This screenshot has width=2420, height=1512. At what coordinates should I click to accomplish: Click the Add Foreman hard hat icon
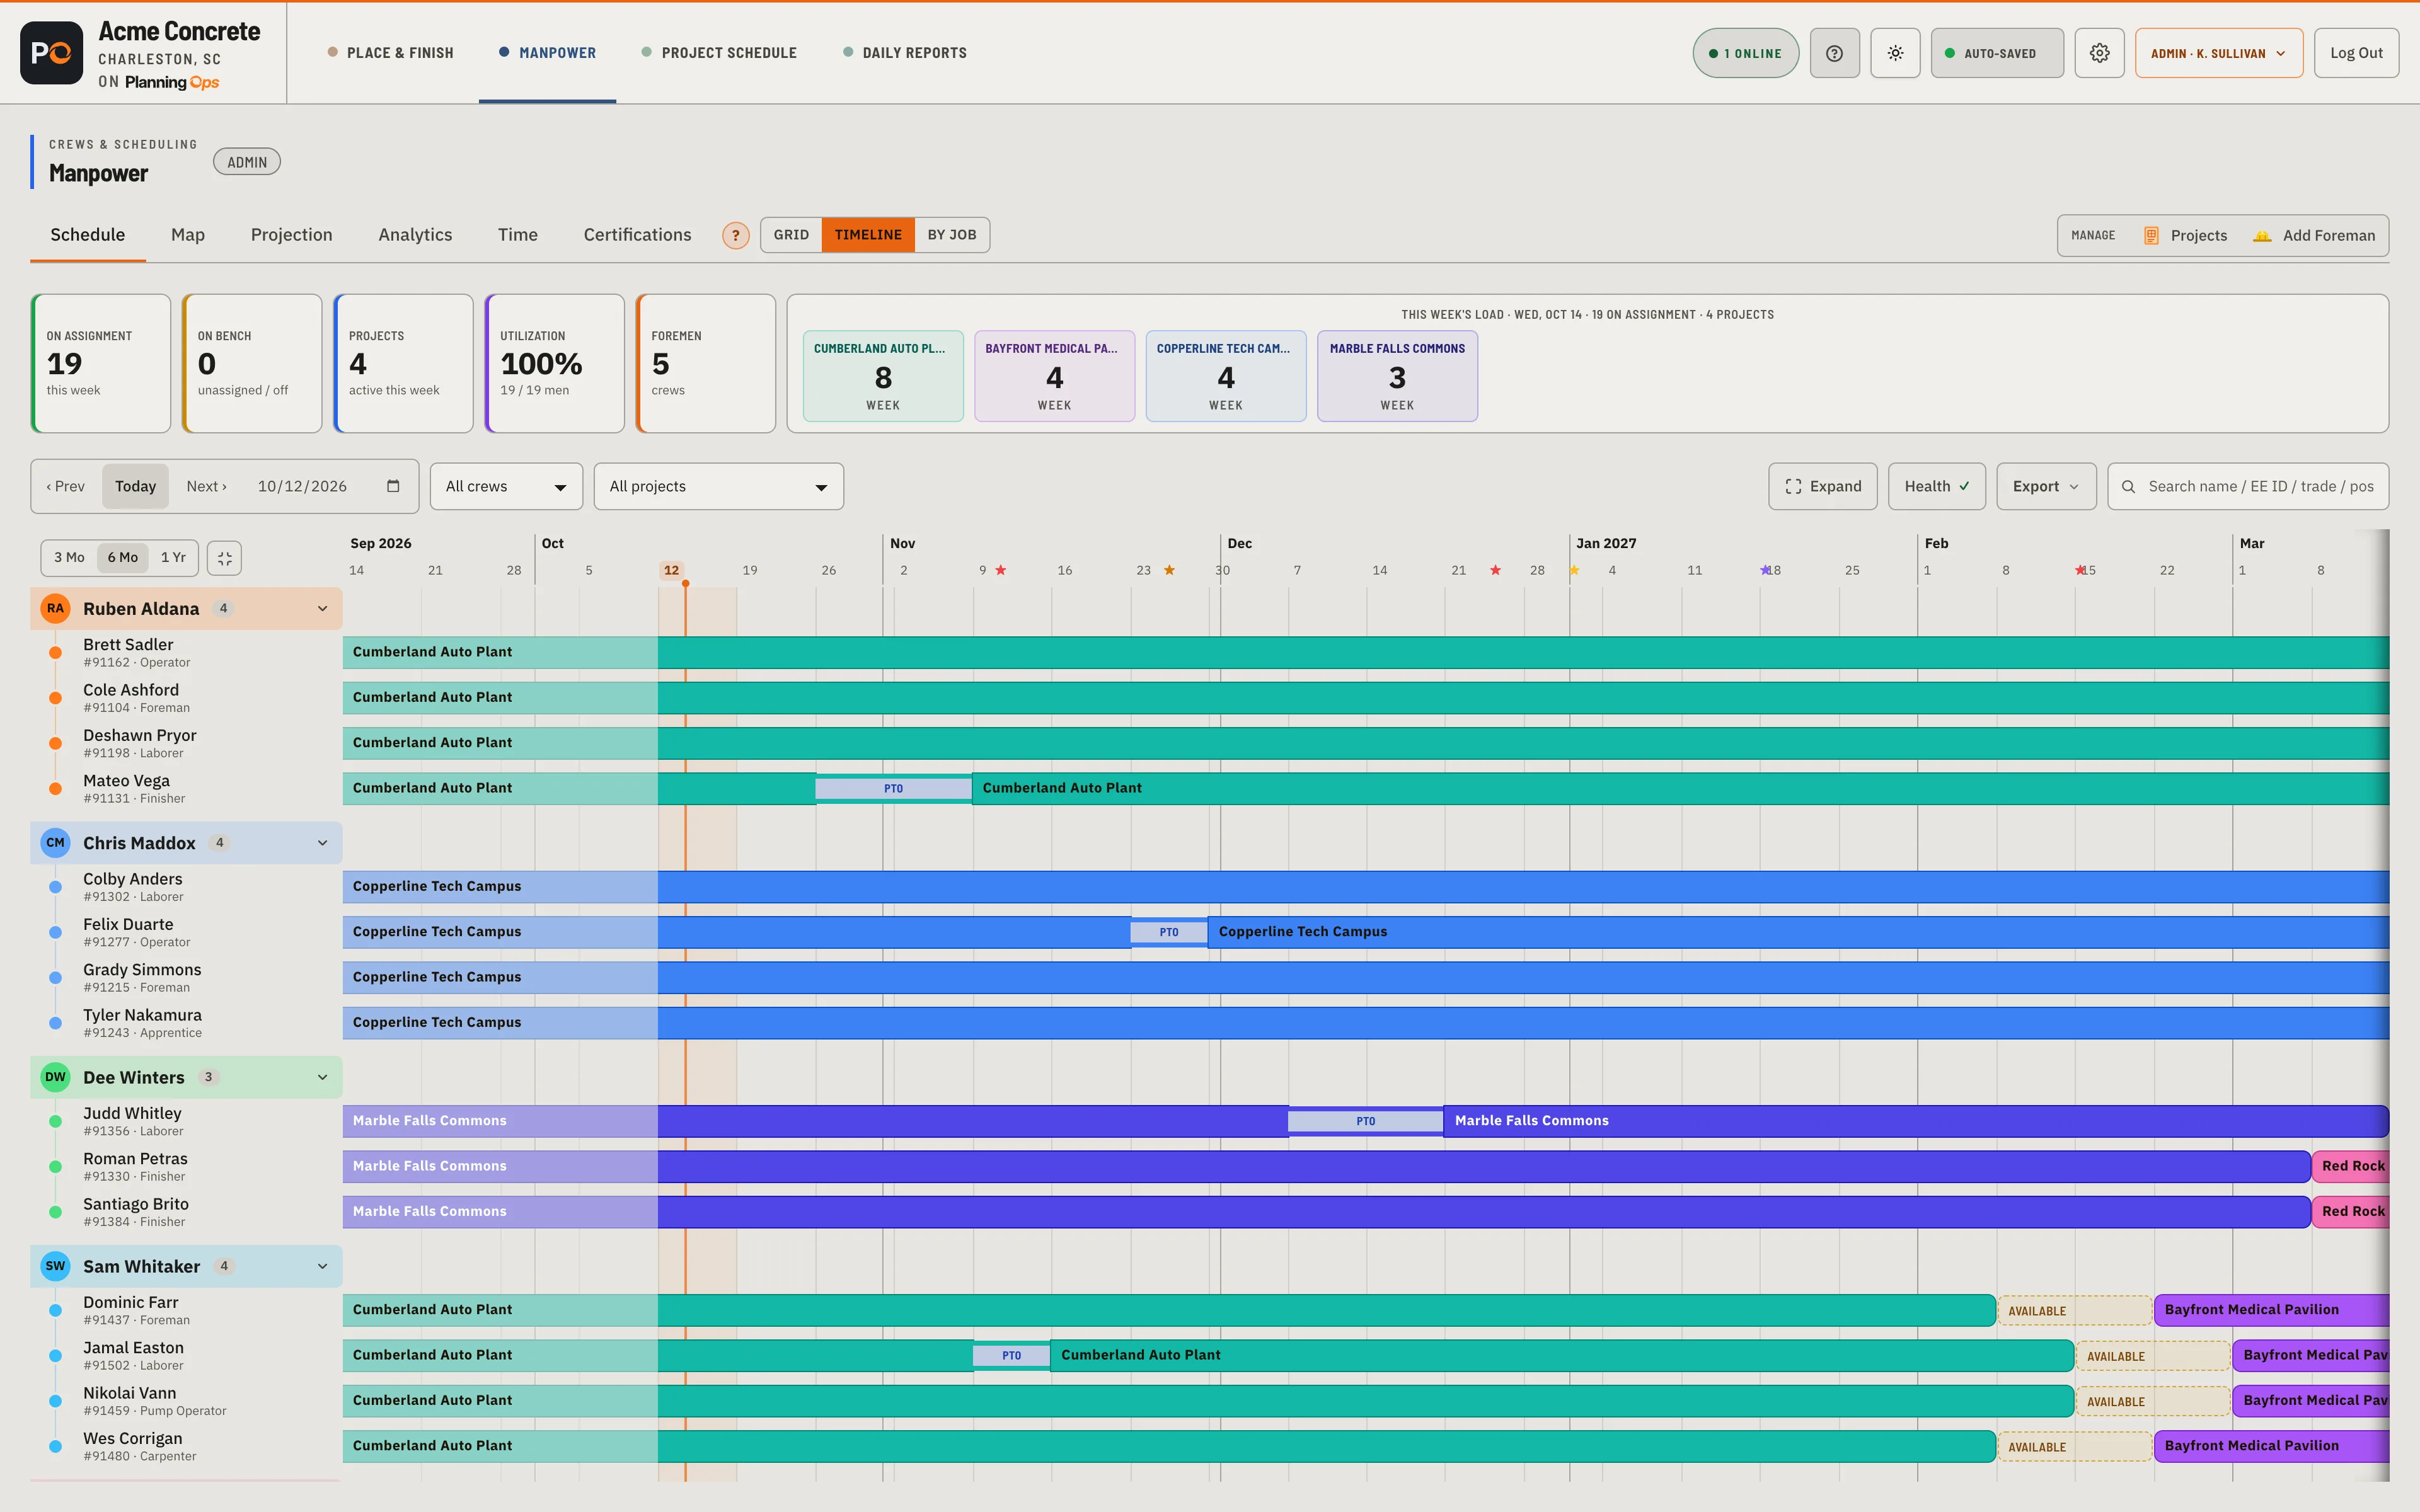(2262, 236)
